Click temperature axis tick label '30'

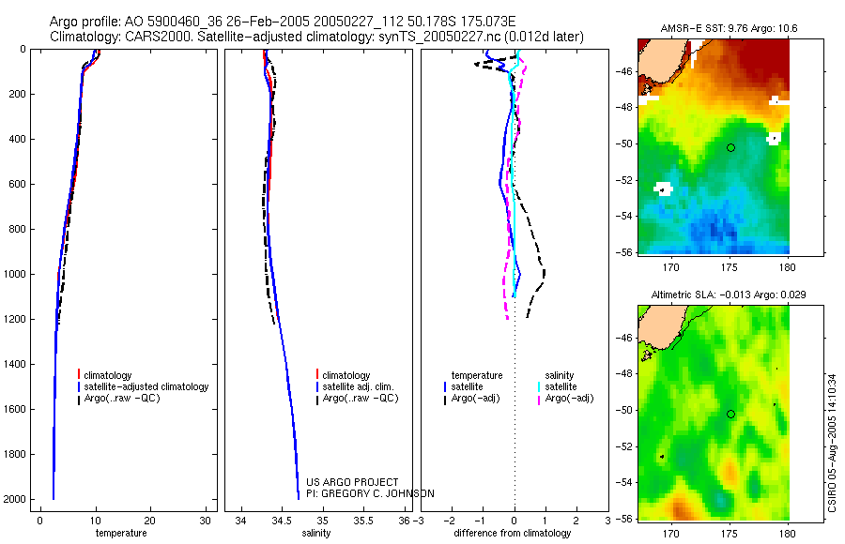[x=206, y=521]
